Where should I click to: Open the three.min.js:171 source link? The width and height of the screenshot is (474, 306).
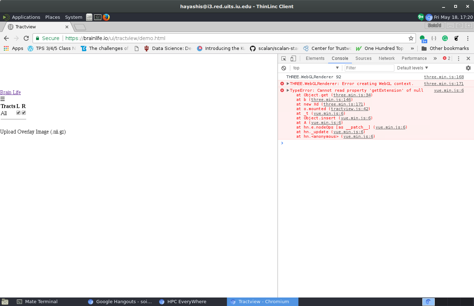pos(444,84)
